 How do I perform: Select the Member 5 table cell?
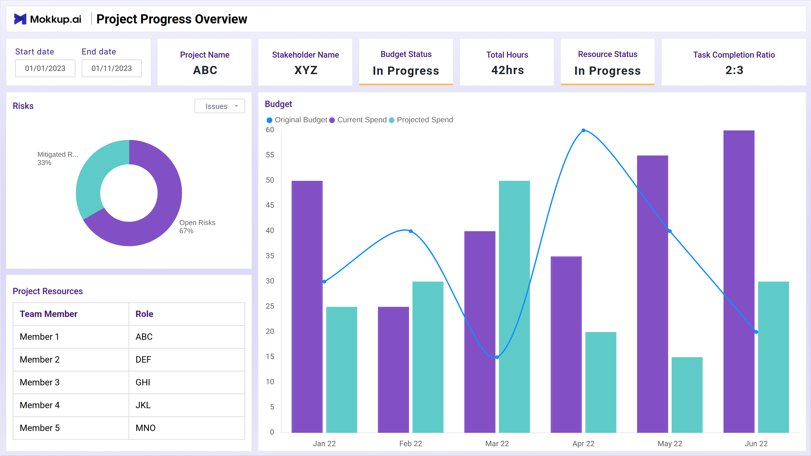(x=71, y=428)
